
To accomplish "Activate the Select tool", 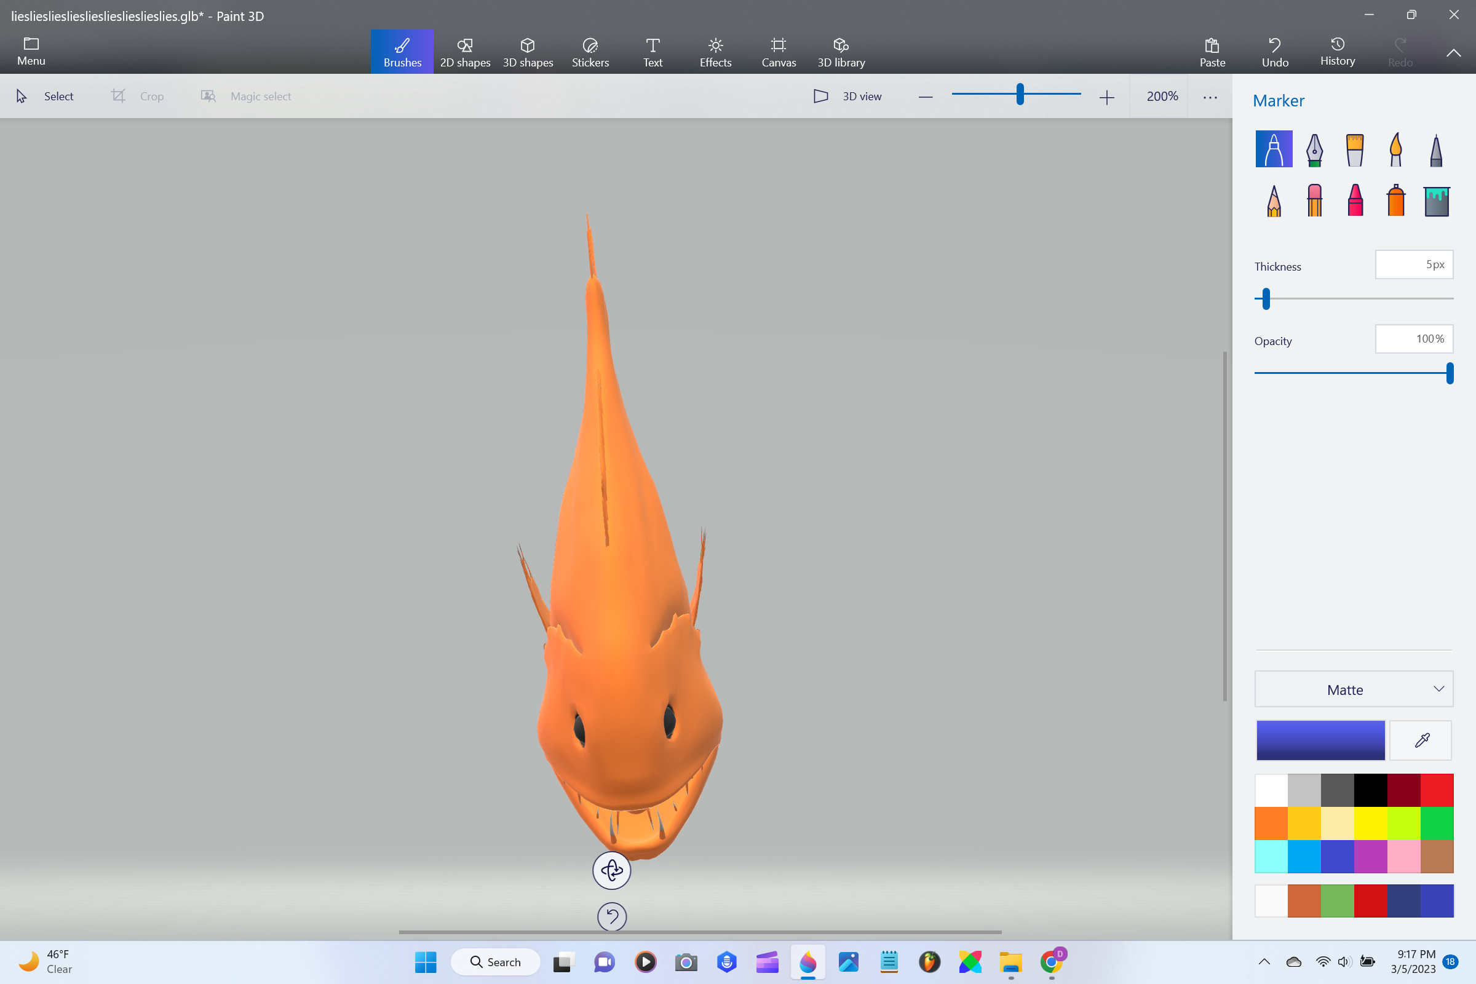I will click(x=45, y=96).
